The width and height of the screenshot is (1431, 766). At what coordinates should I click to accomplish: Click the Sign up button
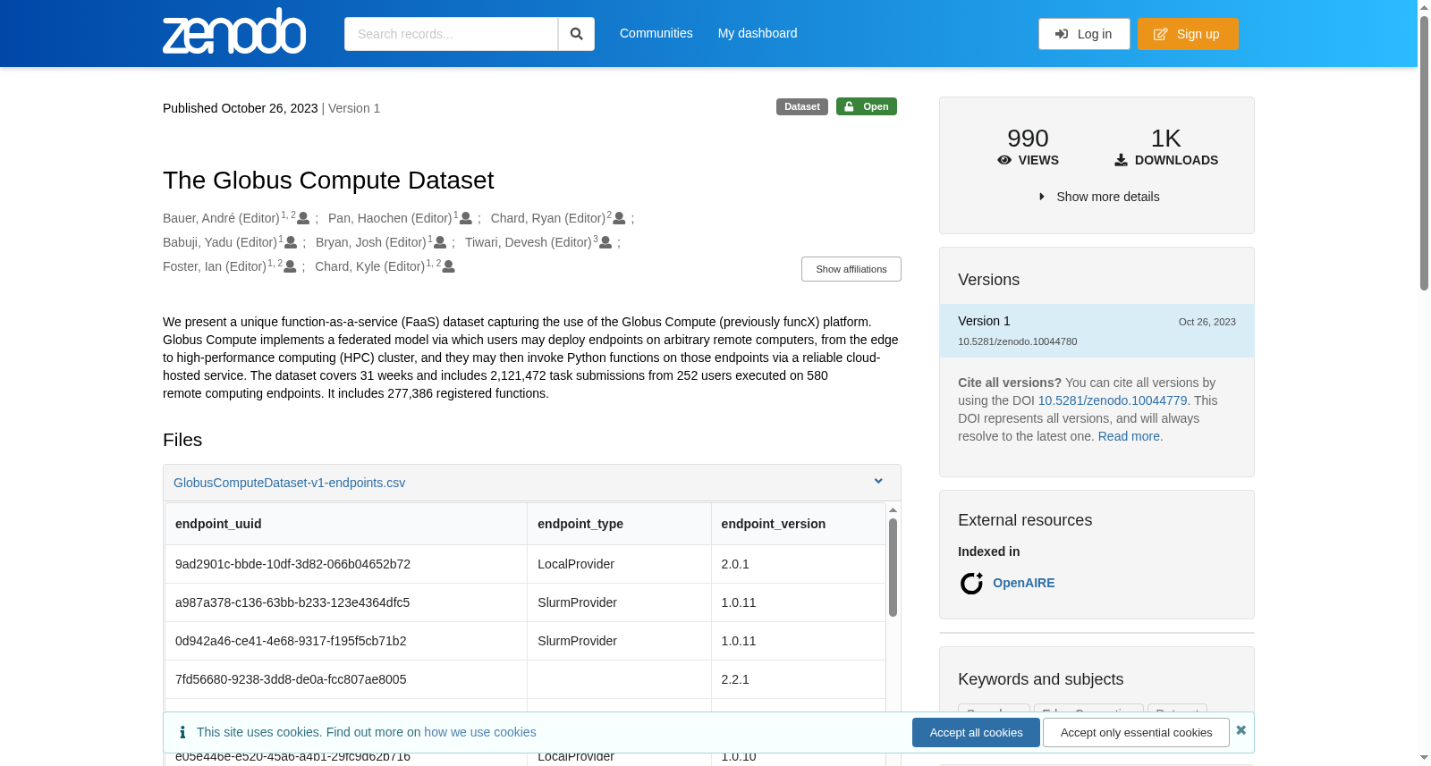[1188, 34]
